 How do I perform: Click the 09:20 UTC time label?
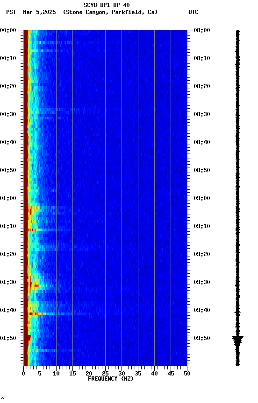point(202,255)
